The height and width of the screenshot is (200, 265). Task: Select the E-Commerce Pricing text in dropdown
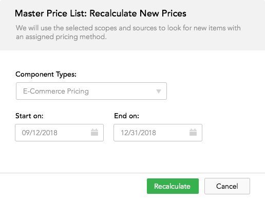tap(56, 91)
